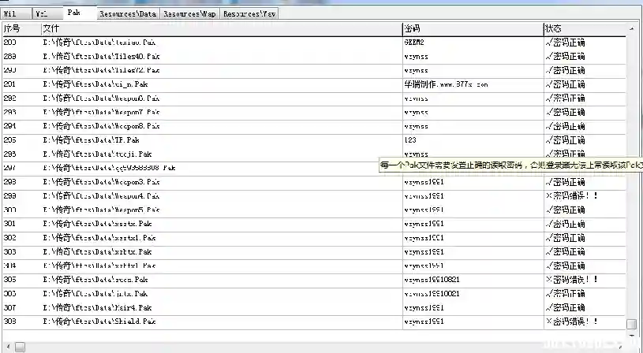The height and width of the screenshot is (353, 643).
Task: Click the vertical scrollbar down arrow
Action: tap(631, 335)
